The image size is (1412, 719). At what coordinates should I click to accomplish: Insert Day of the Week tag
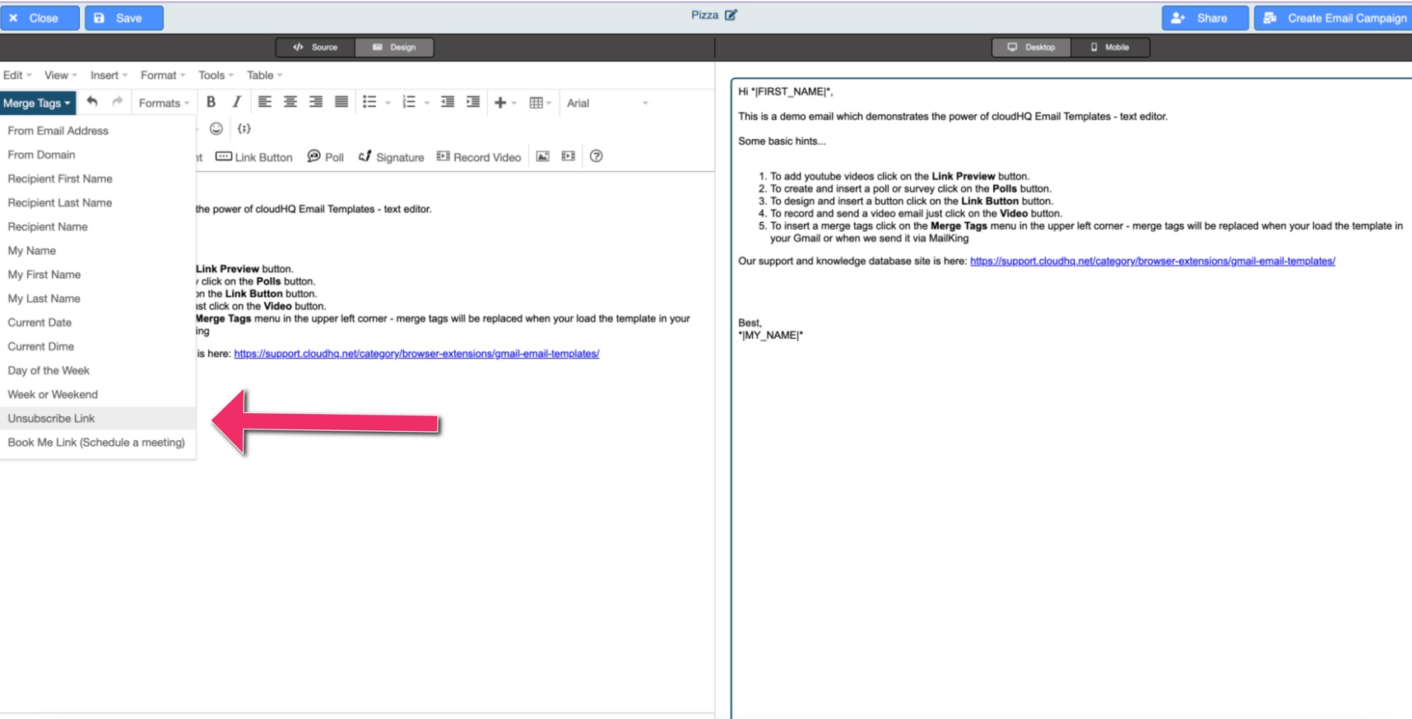pyautogui.click(x=98, y=370)
